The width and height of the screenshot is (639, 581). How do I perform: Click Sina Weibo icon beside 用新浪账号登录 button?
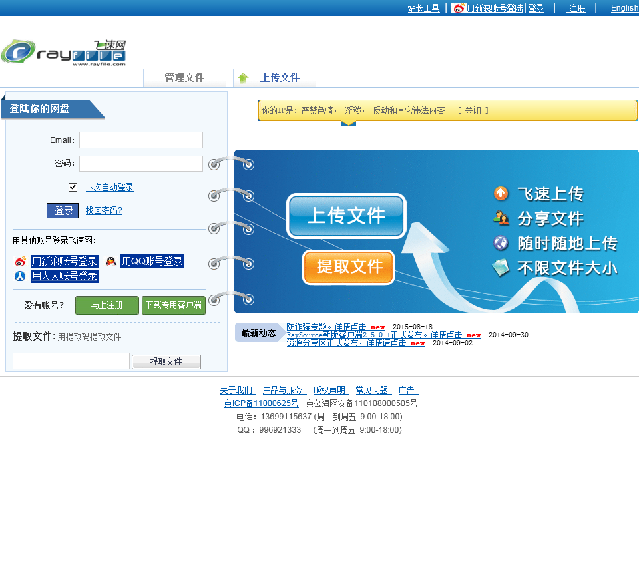[x=21, y=261]
